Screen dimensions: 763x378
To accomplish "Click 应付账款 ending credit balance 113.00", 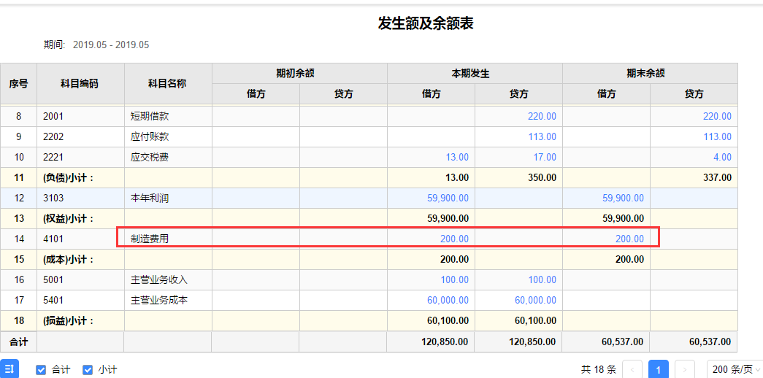I will tap(717, 136).
